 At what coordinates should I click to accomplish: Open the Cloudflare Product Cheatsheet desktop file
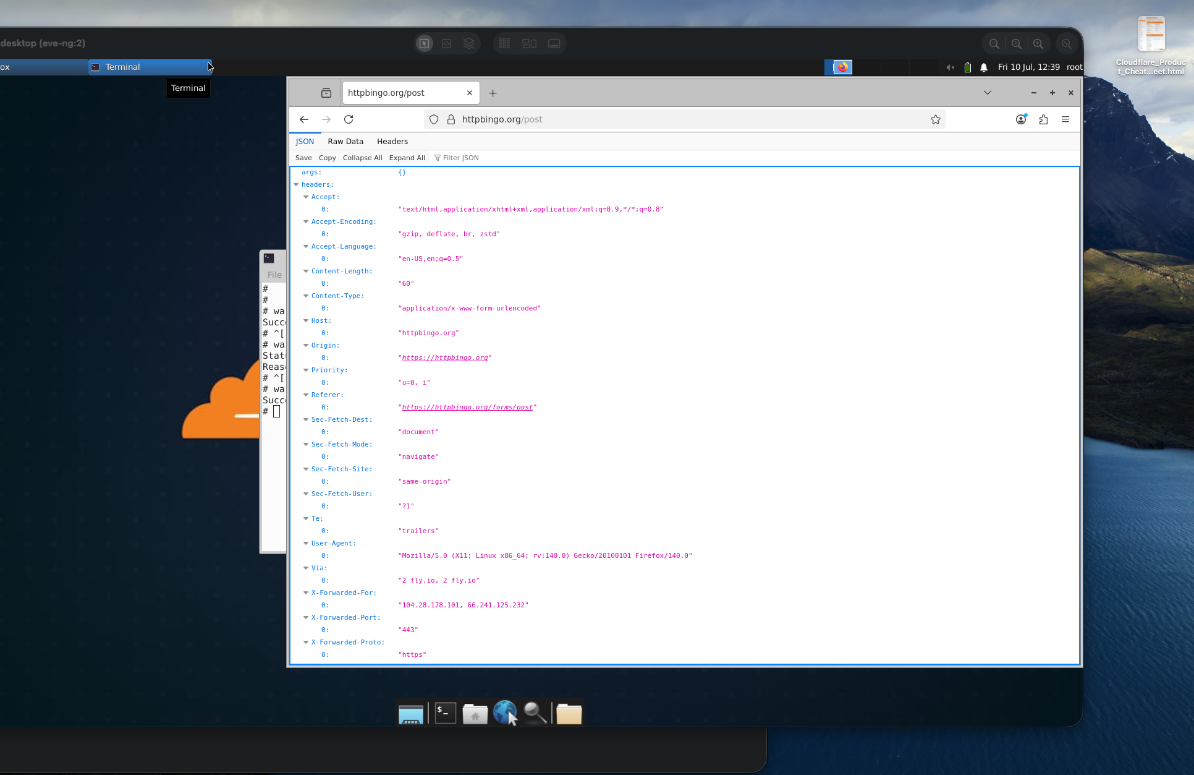click(1151, 46)
